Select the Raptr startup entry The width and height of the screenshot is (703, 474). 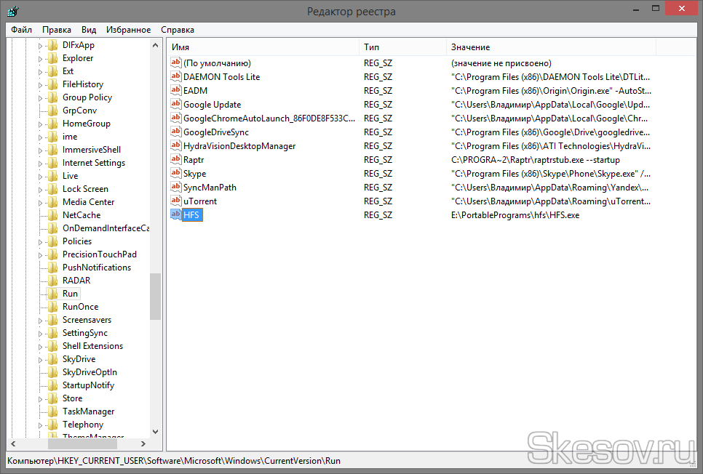click(x=194, y=159)
